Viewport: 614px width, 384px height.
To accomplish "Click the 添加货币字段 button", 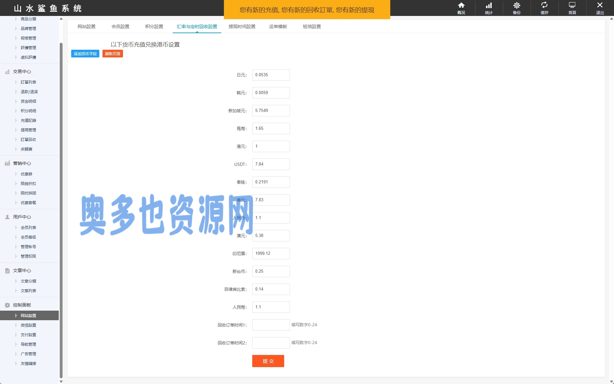I will point(85,54).
